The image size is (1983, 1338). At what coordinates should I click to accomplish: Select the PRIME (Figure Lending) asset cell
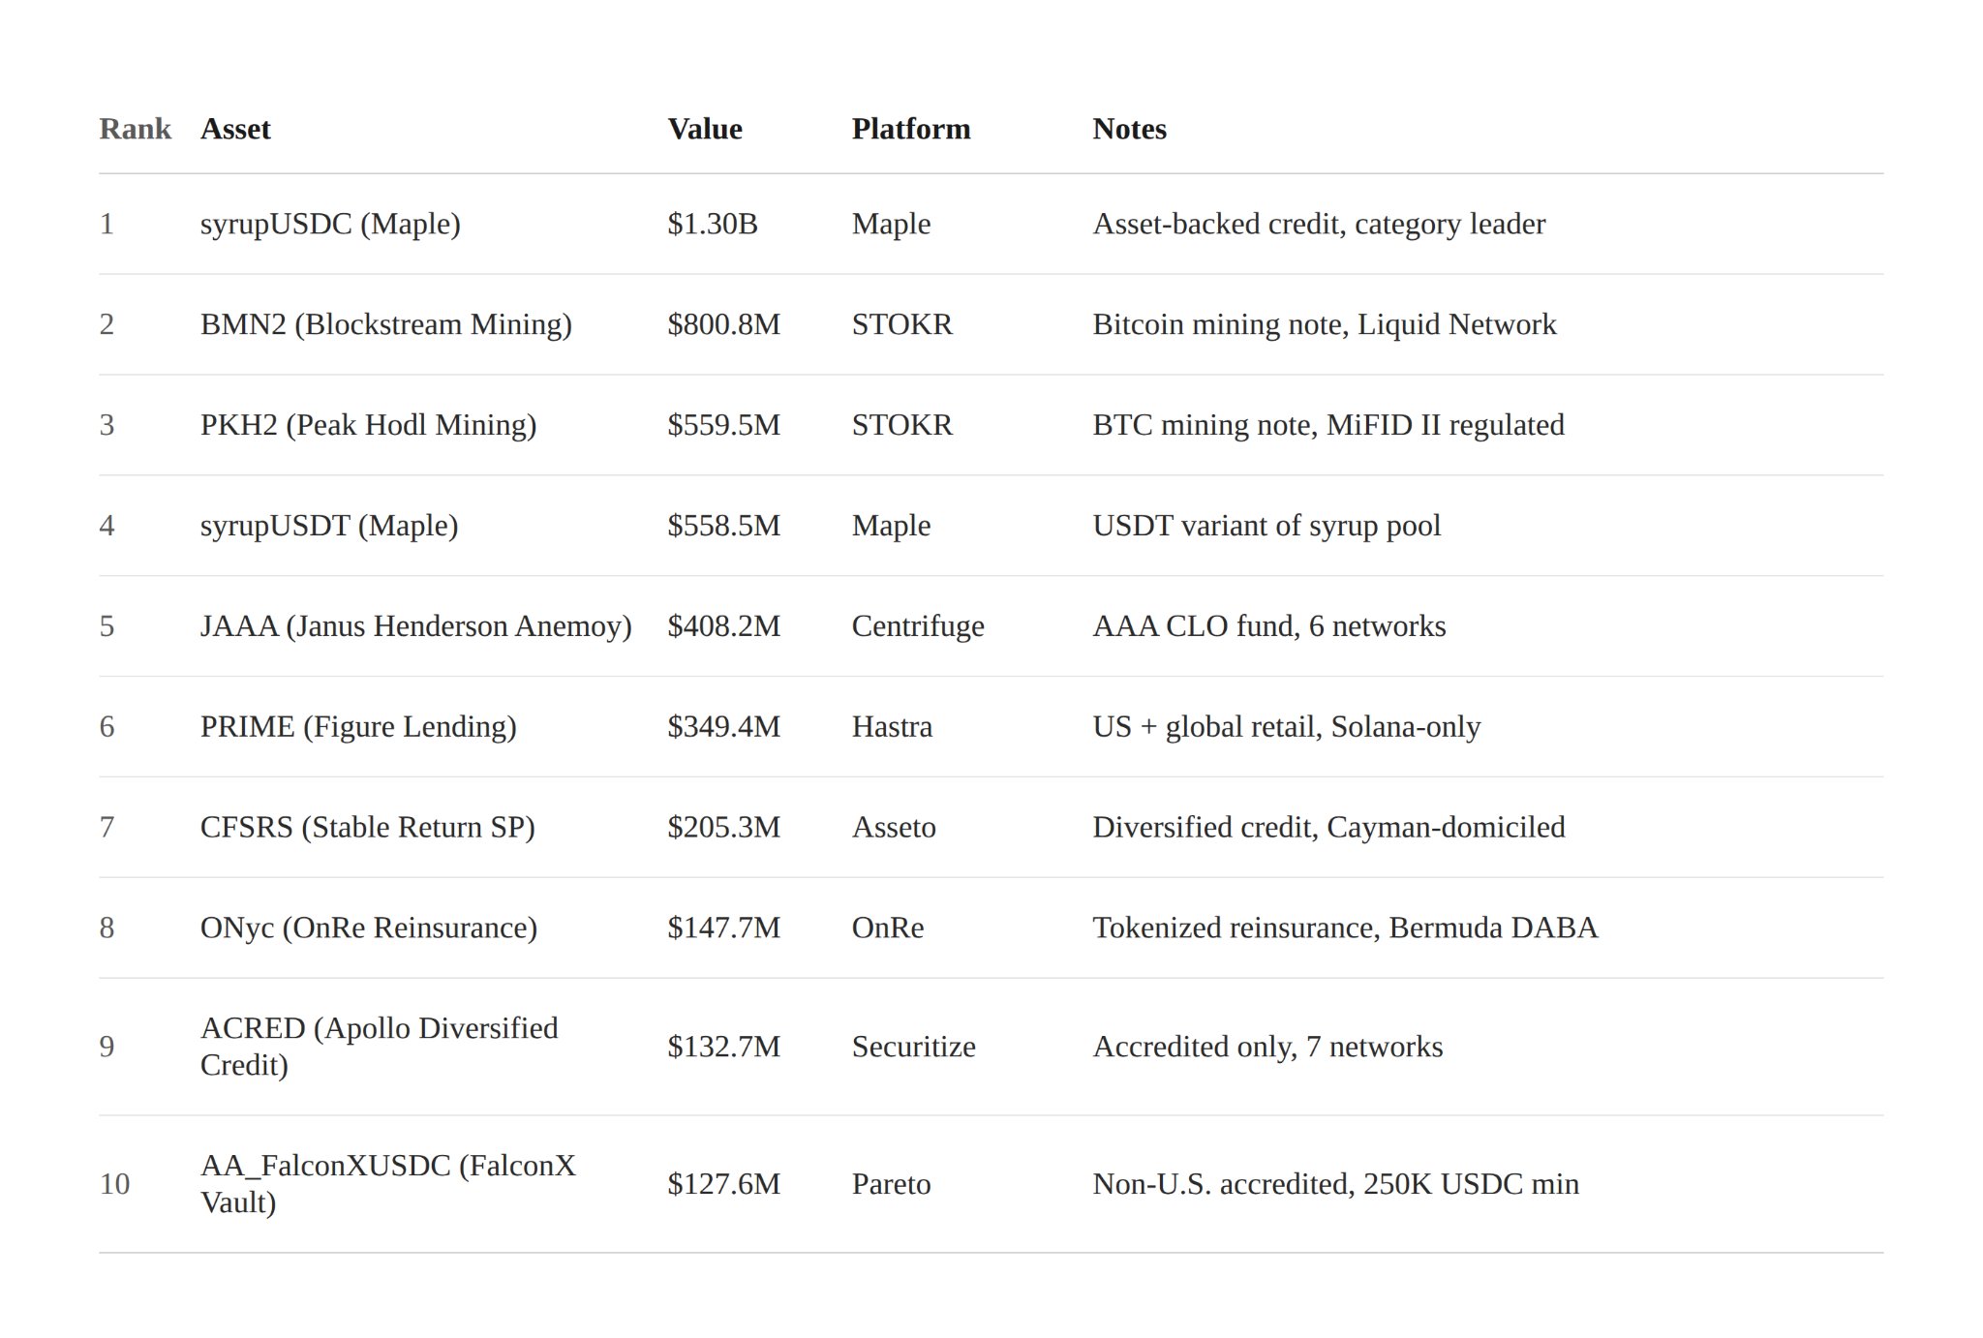click(x=358, y=727)
